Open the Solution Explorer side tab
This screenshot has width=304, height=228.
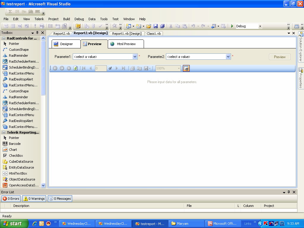(301, 47)
